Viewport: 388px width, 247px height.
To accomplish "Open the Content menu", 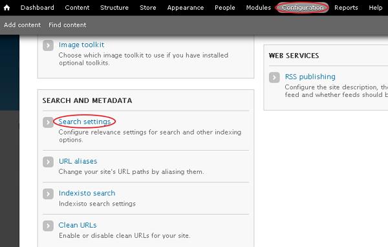I will (x=77, y=8).
